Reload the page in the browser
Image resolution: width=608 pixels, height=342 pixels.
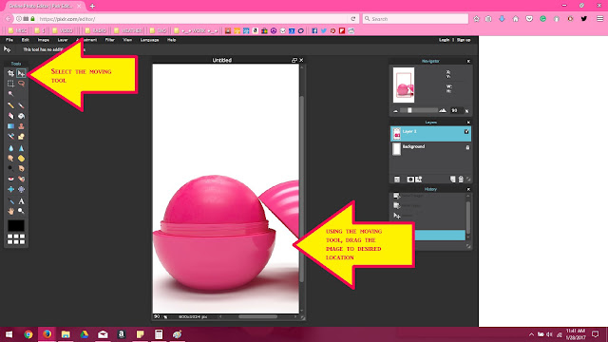coord(352,19)
